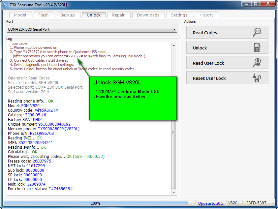Click the Read User Lock button

[x=227, y=63]
